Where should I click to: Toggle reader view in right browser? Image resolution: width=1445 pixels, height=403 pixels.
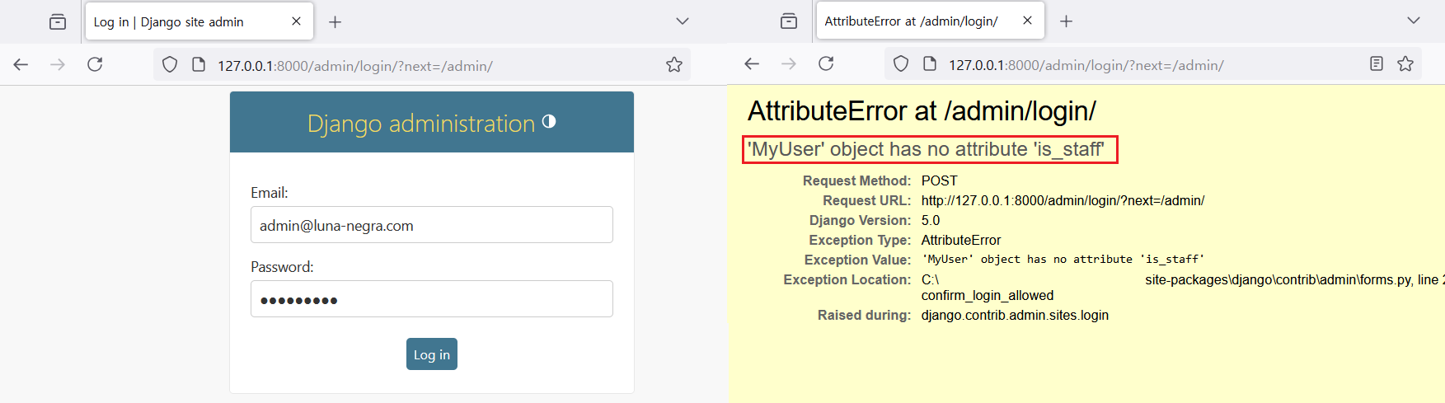(x=1376, y=63)
